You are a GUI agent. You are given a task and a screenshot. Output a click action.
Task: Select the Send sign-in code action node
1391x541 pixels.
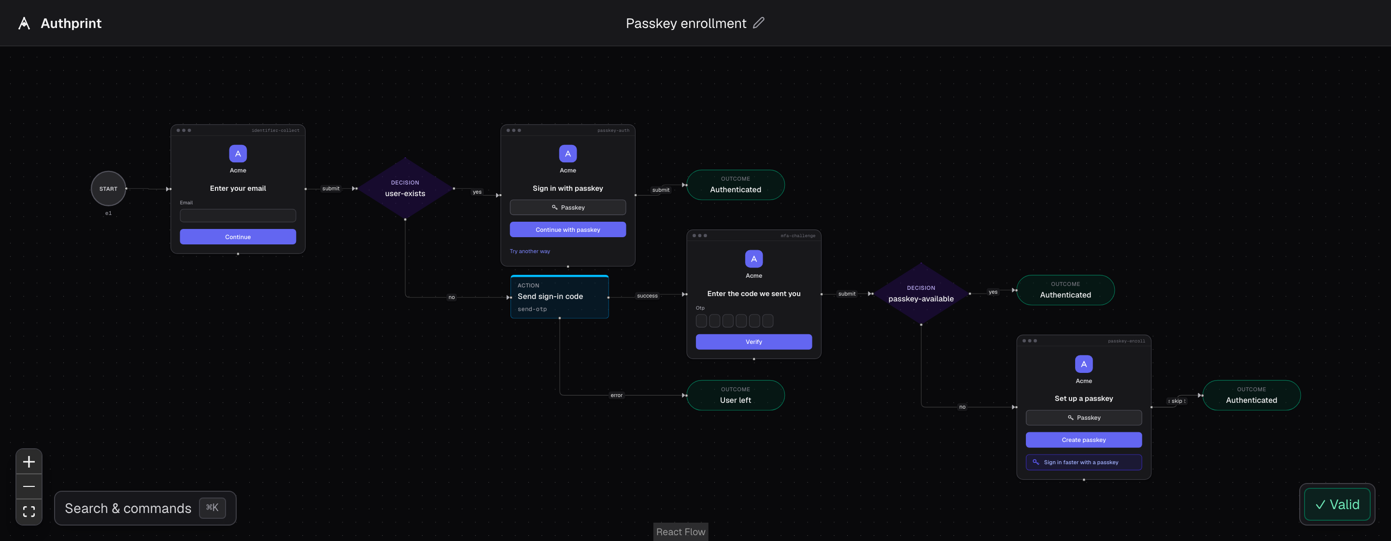(x=559, y=297)
